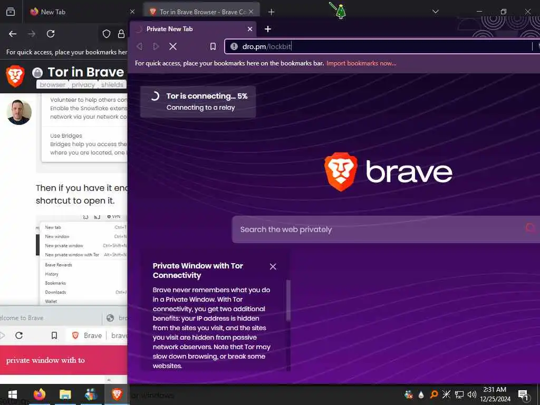Open the network icon in the system tray
This screenshot has width=540, height=405.
pos(459,394)
